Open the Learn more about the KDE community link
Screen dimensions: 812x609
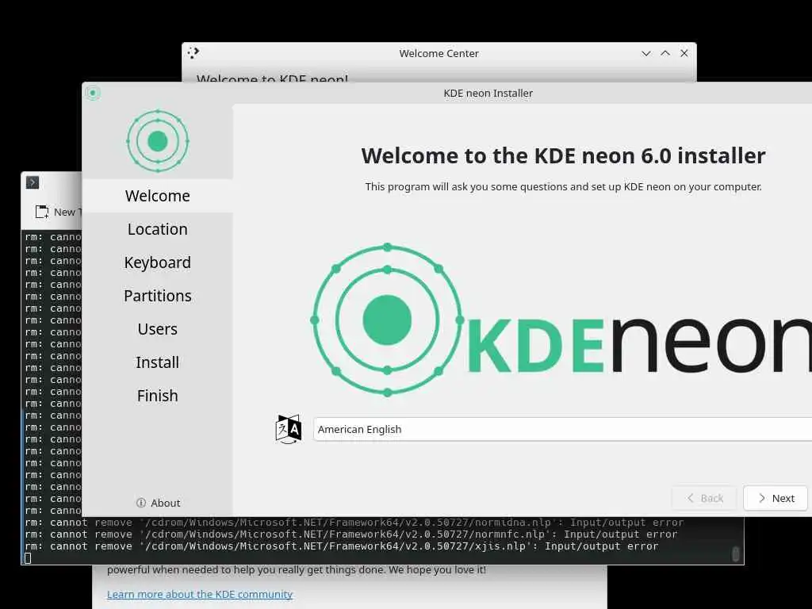click(x=200, y=594)
